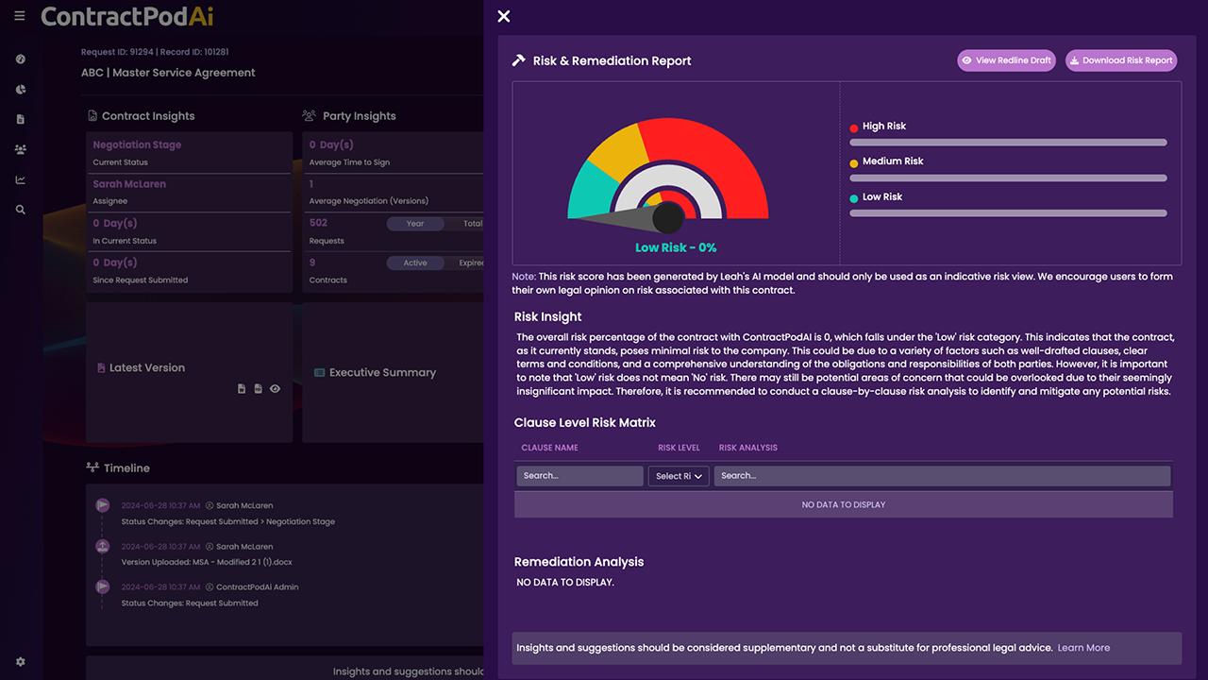The width and height of the screenshot is (1208, 680).
Task: Open the document icon in the left sidebar
Action: coord(21,120)
